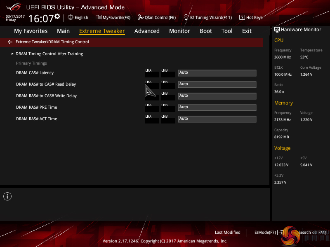Click the Capacity 8192 MB value
The image size is (330, 247).
(x=281, y=137)
